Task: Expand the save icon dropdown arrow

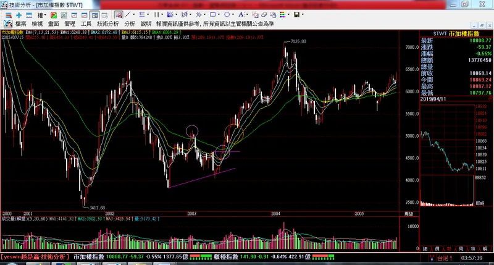Action: point(303,14)
